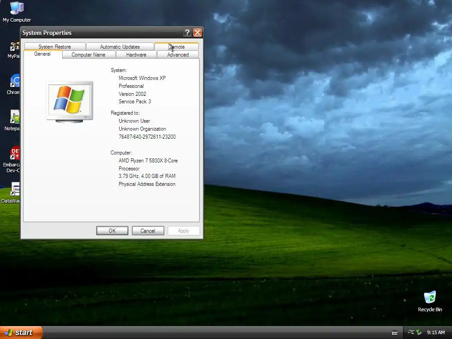Select the General tab

tap(42, 54)
